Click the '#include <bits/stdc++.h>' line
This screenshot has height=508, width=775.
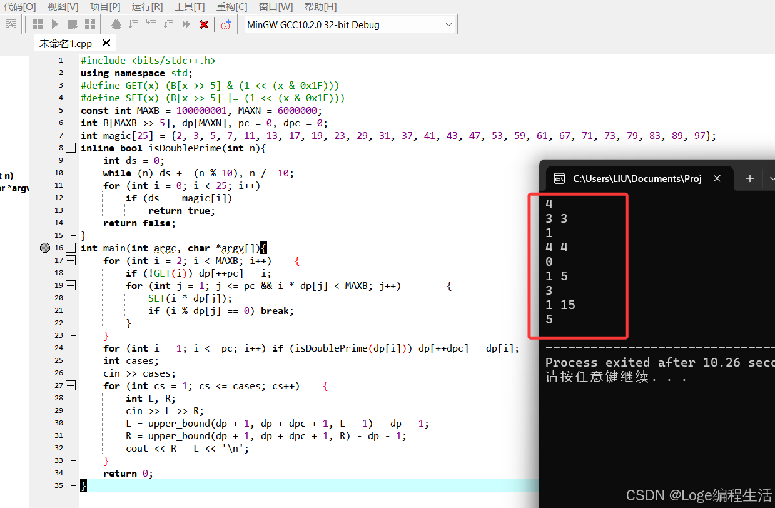[x=148, y=60]
